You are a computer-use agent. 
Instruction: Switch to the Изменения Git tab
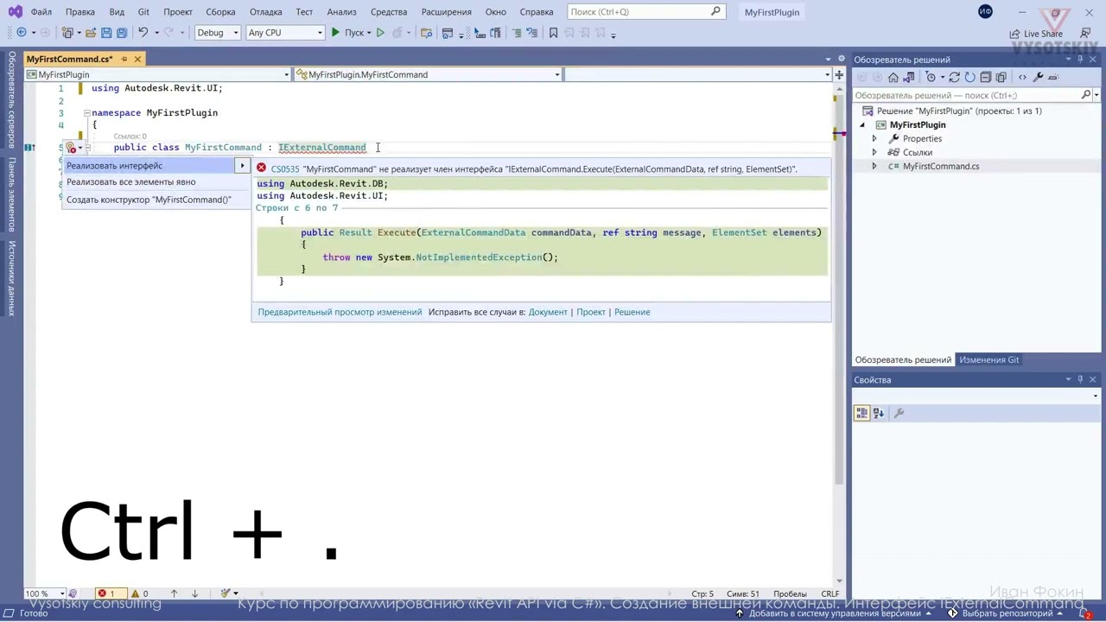[988, 359]
